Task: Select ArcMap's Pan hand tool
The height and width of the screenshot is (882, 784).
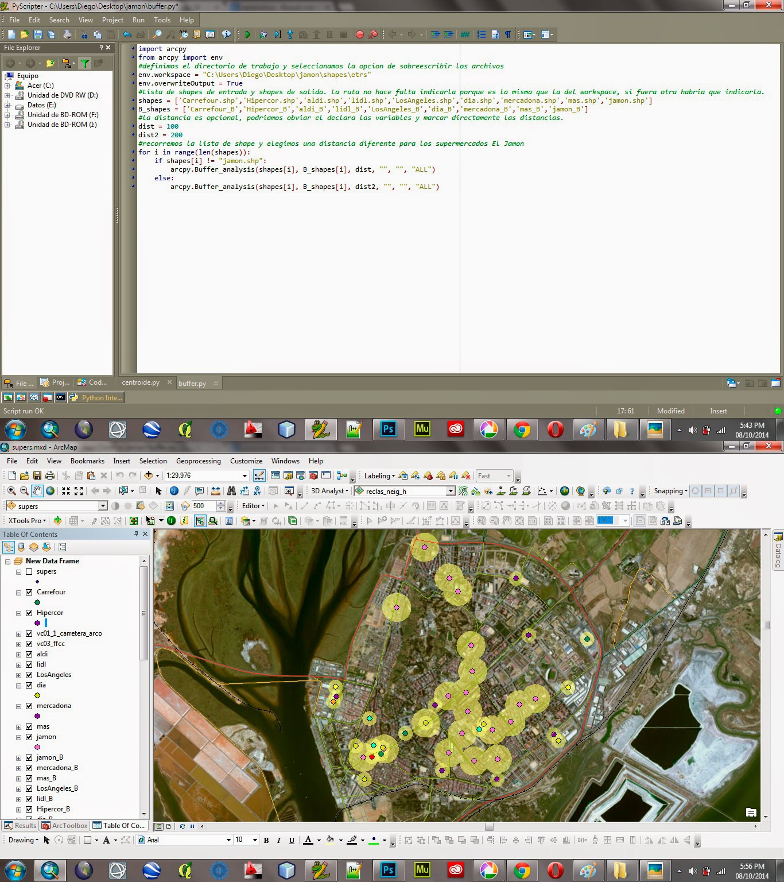Action: pos(37,491)
